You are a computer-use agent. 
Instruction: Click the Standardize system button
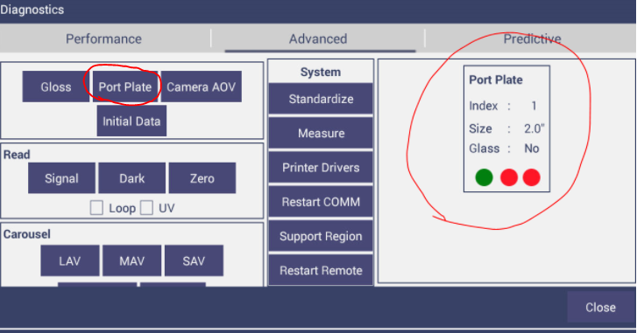pyautogui.click(x=321, y=99)
